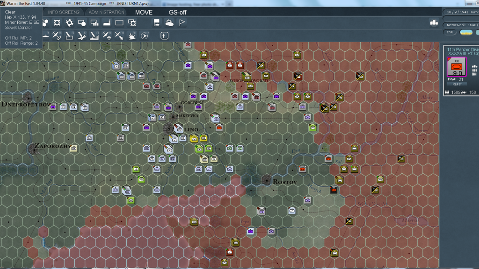Click the weather sun-and-cloud icon
Image resolution: width=479 pixels, height=269 pixels.
click(169, 22)
